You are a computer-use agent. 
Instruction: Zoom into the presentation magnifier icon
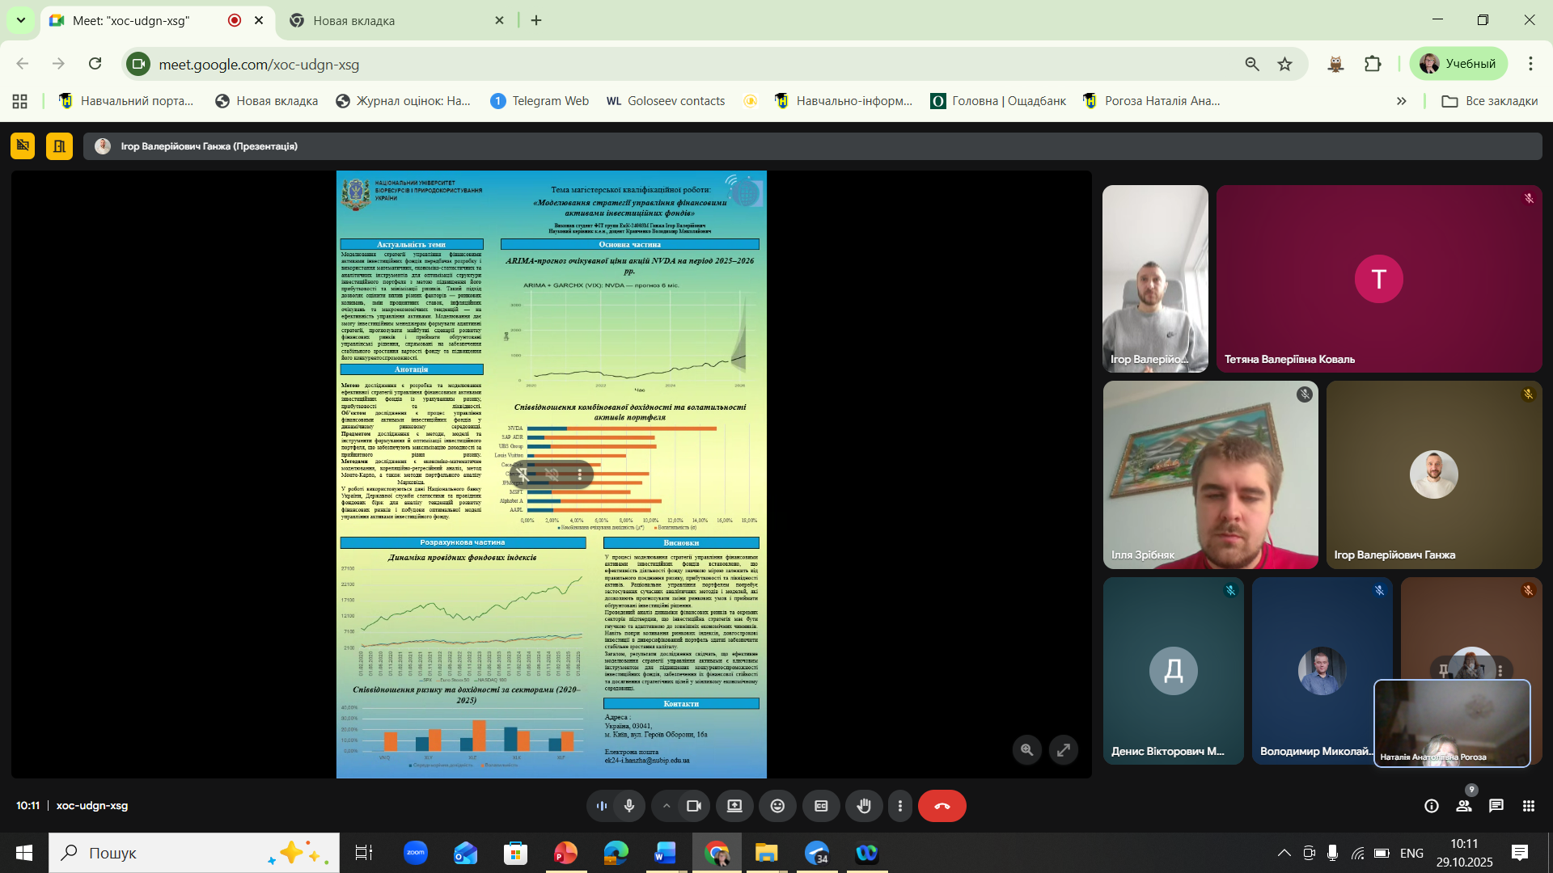click(1026, 749)
